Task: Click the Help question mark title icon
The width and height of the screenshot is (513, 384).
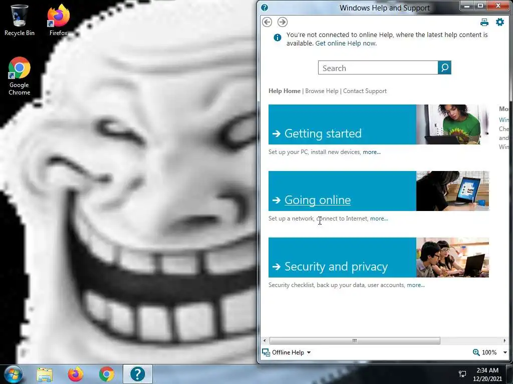Action: 265,7
